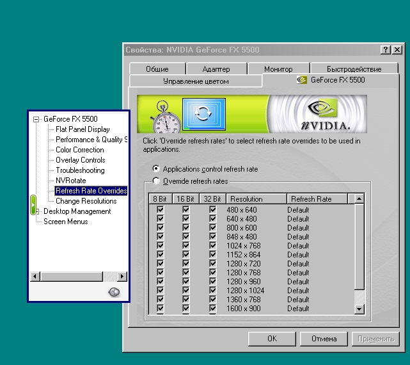Select Desktop Management tree item

[x=77, y=211]
